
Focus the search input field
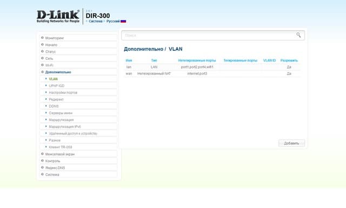[213, 36]
